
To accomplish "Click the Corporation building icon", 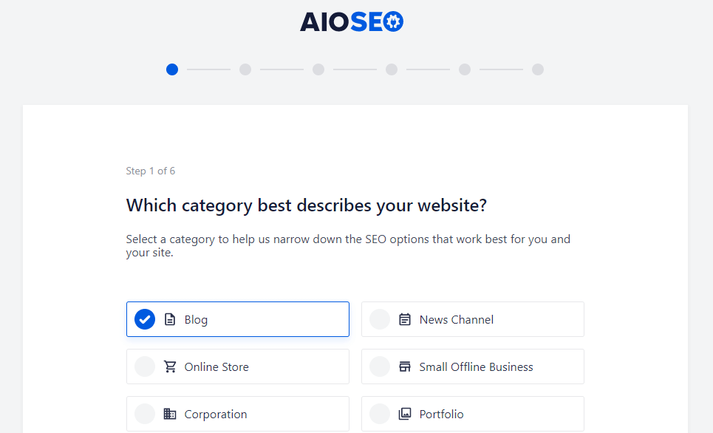I will (x=168, y=414).
